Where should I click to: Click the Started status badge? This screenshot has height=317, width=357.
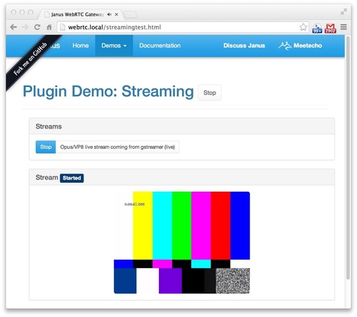tap(72, 178)
